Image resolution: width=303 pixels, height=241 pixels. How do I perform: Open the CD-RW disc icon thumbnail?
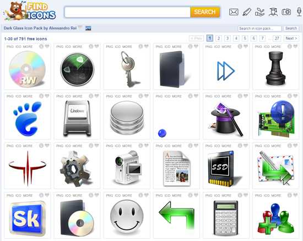click(27, 69)
